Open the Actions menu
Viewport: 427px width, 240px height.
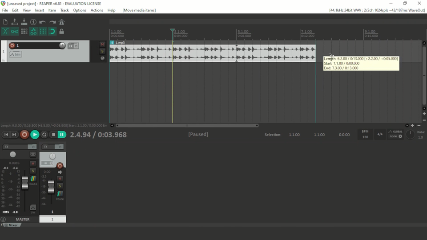(97, 10)
